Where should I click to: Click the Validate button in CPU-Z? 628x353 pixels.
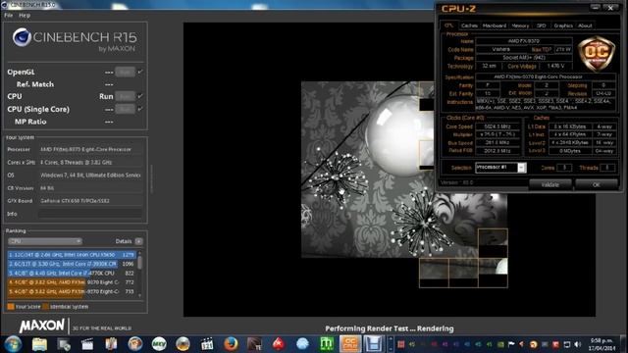550,184
